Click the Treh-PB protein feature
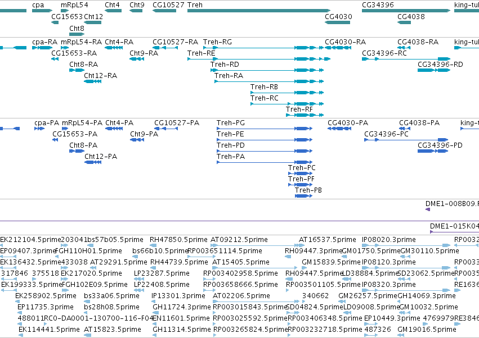The width and height of the screenshot is (479, 338). pyautogui.click(x=303, y=196)
